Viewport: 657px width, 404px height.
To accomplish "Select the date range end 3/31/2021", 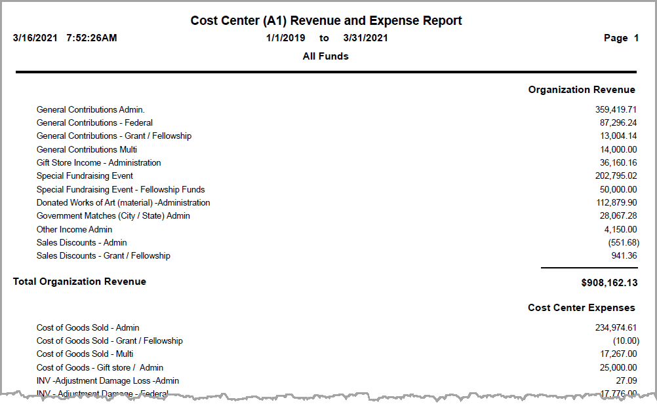I will click(x=366, y=38).
